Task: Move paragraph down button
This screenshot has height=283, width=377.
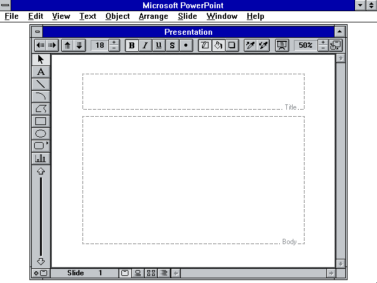Action: tap(80, 45)
